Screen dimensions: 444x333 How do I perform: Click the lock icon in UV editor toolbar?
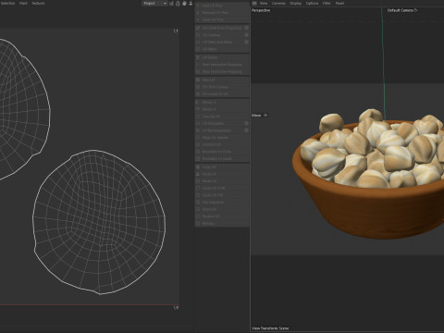tap(178, 4)
